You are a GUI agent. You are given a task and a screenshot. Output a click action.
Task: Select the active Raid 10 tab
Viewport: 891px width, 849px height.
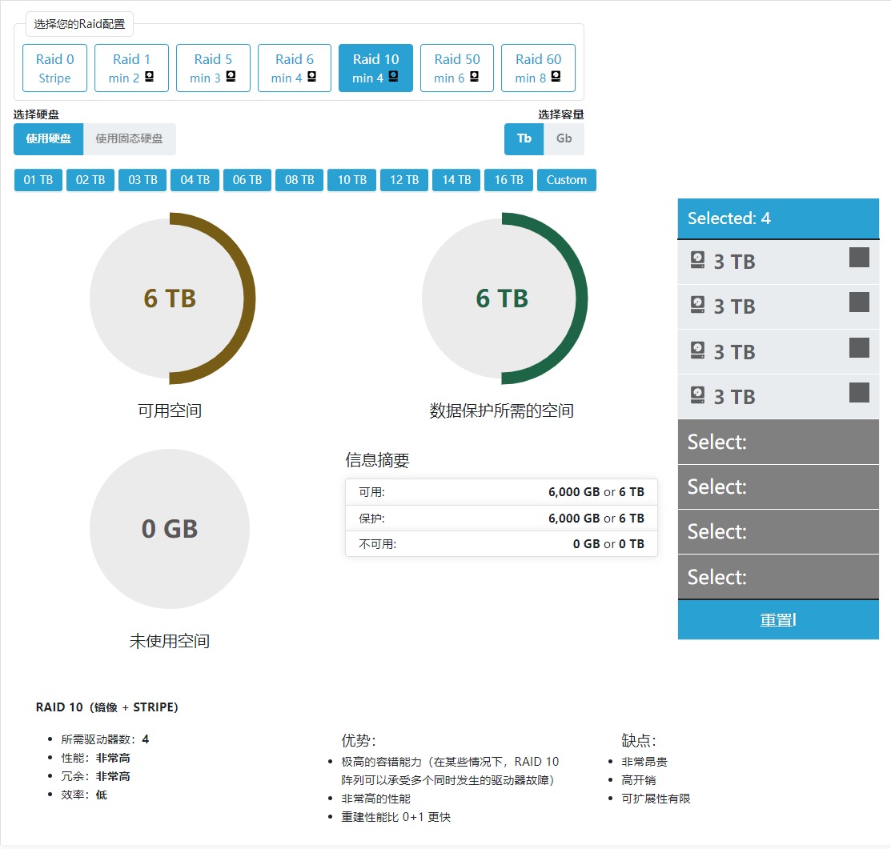(375, 68)
